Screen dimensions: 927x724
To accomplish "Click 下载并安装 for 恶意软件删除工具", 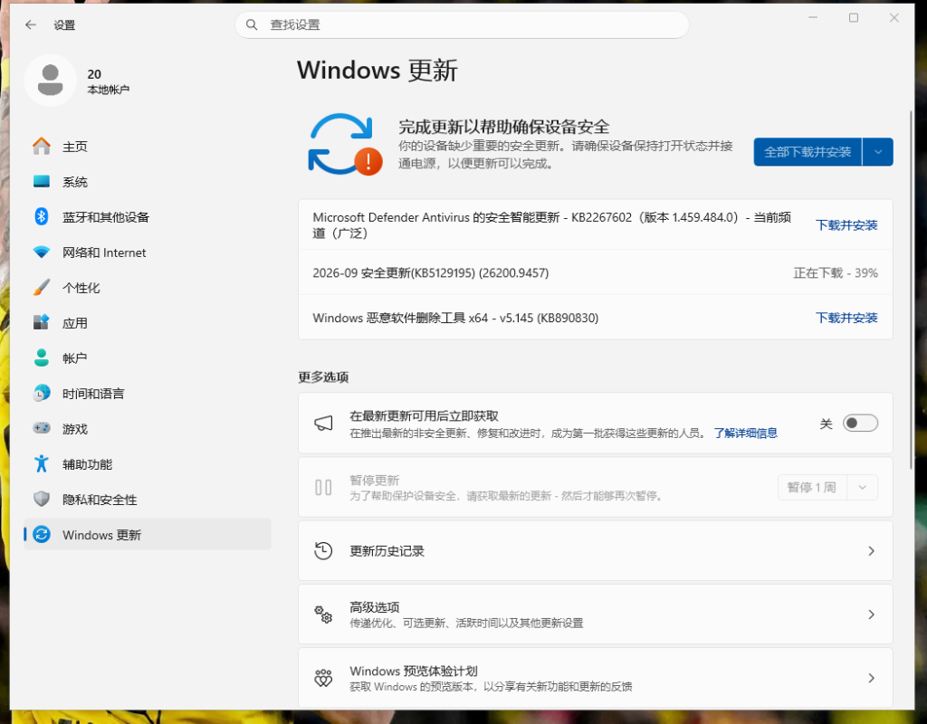I will pyautogui.click(x=846, y=318).
